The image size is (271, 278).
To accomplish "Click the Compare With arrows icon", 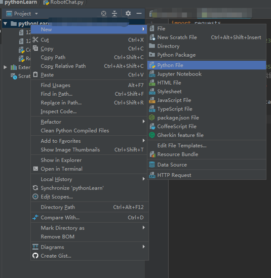I will coord(35,217).
